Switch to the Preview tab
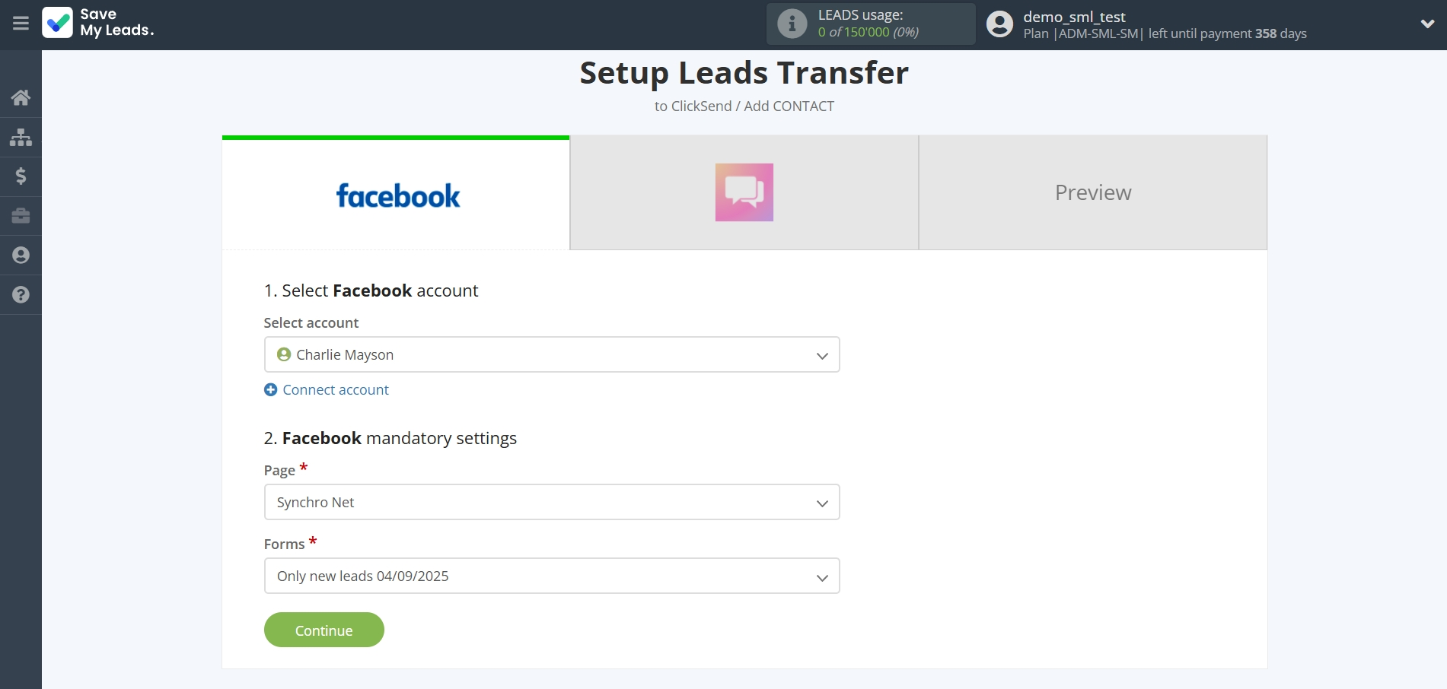 [1092, 193]
